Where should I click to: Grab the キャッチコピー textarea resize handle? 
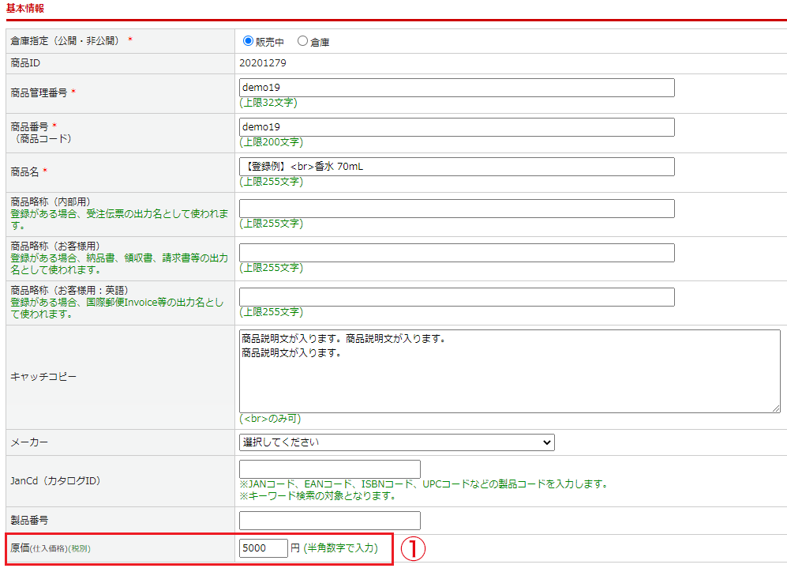[776, 408]
